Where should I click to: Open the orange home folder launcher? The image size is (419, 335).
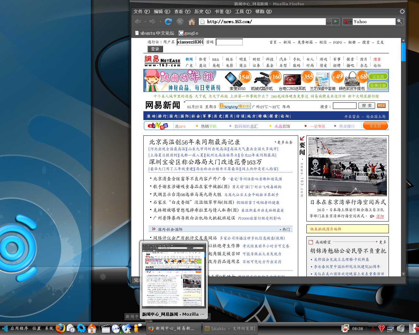92,328
